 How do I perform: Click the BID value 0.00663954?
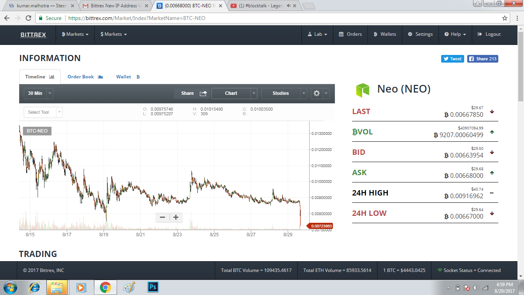pyautogui.click(x=464, y=155)
